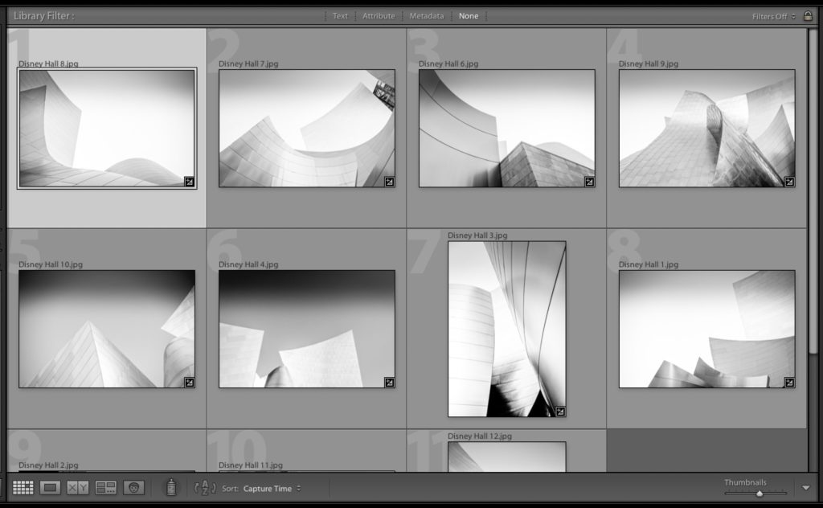Click the develop adjustments badge on Disney Hall 9

(x=789, y=182)
